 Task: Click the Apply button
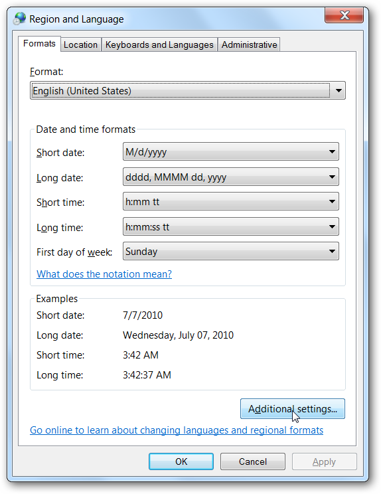325,461
